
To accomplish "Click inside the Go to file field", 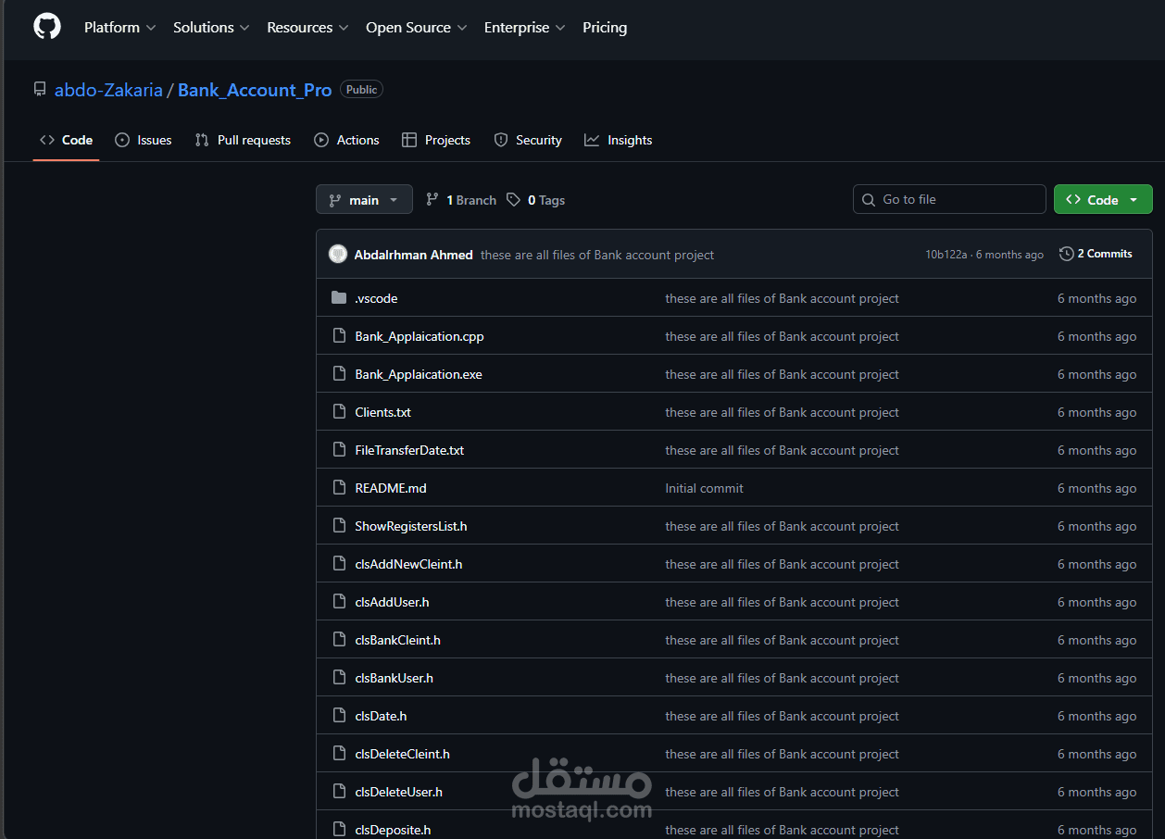I will [x=949, y=199].
